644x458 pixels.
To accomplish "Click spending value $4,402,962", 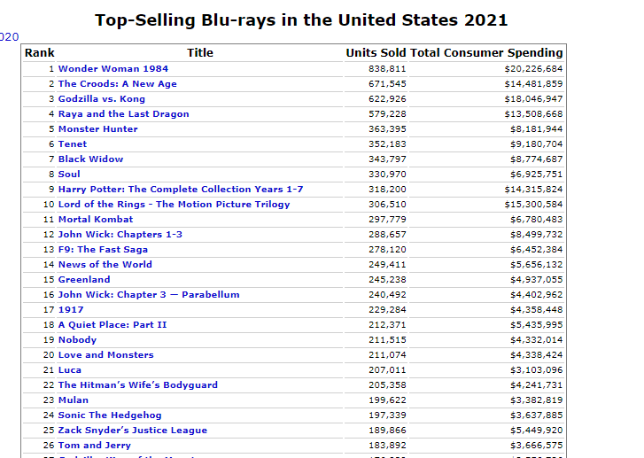I will pos(537,294).
